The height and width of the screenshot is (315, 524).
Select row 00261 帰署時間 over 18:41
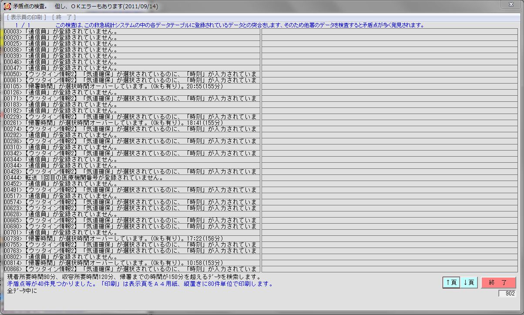click(x=131, y=123)
